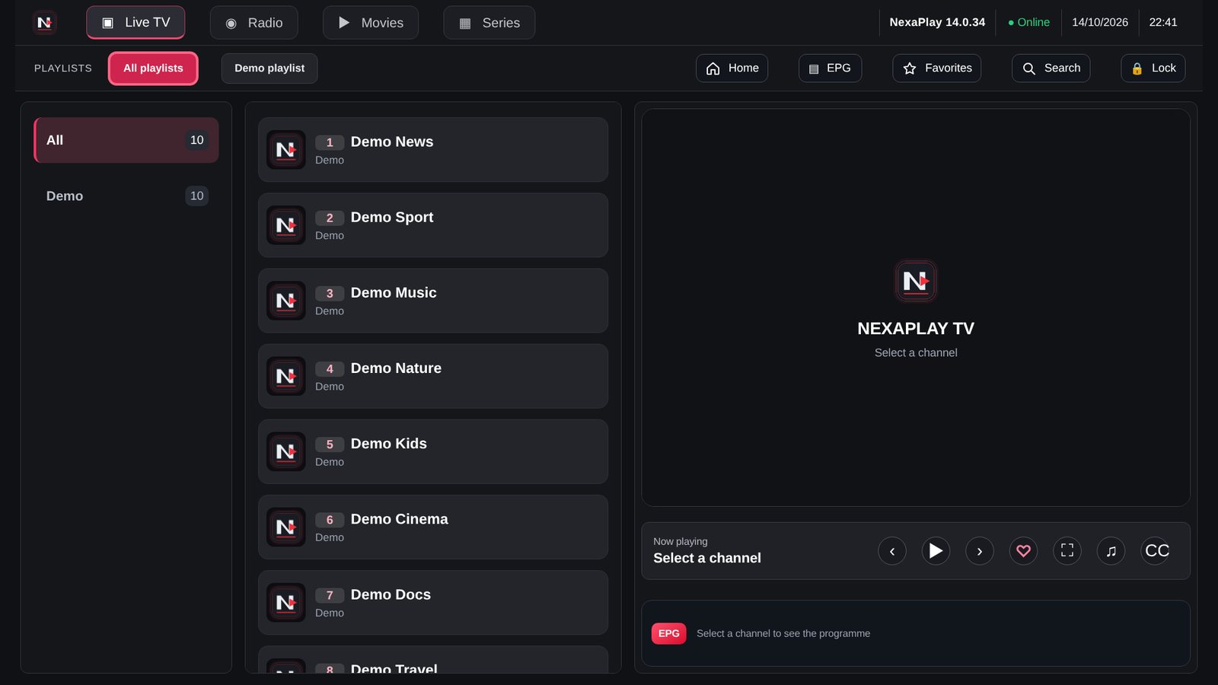Enter fullscreen mode

[x=1067, y=551]
